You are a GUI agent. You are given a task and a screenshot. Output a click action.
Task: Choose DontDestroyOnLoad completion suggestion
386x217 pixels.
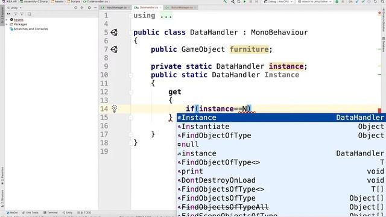click(x=281, y=180)
